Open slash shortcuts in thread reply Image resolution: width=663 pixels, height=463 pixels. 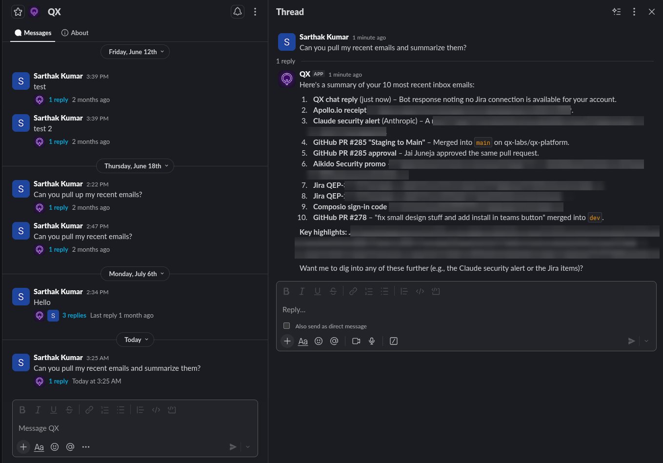pos(394,341)
